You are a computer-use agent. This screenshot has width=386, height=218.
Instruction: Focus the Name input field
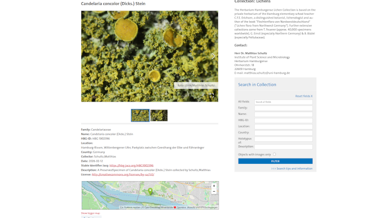point(283,114)
